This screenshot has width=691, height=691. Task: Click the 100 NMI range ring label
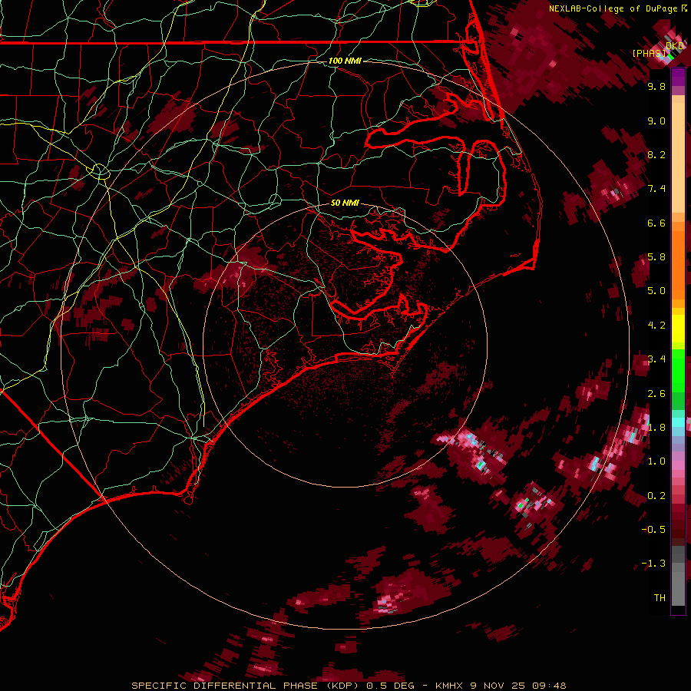pos(345,61)
